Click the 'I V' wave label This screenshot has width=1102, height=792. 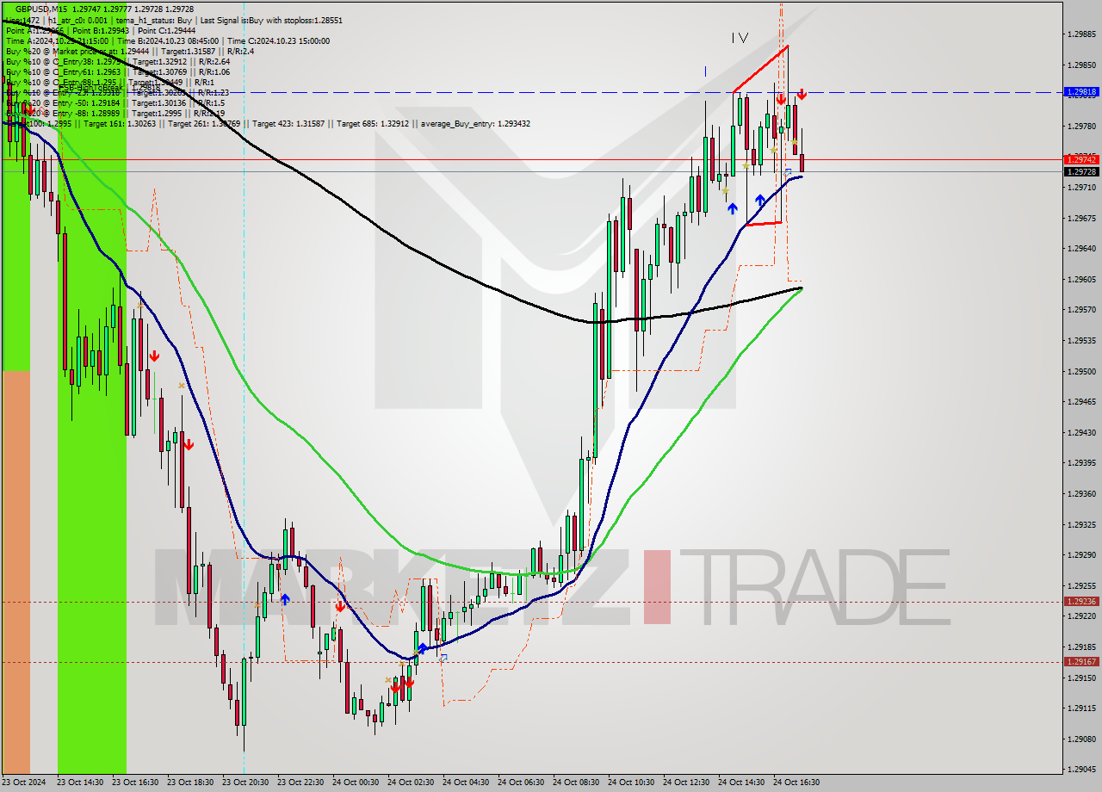click(740, 38)
